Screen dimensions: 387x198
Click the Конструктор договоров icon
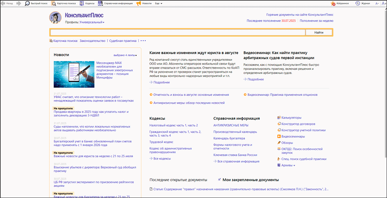pos(279,124)
